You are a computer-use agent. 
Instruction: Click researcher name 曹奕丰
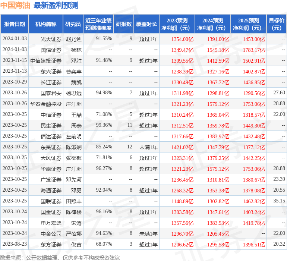[73, 72]
